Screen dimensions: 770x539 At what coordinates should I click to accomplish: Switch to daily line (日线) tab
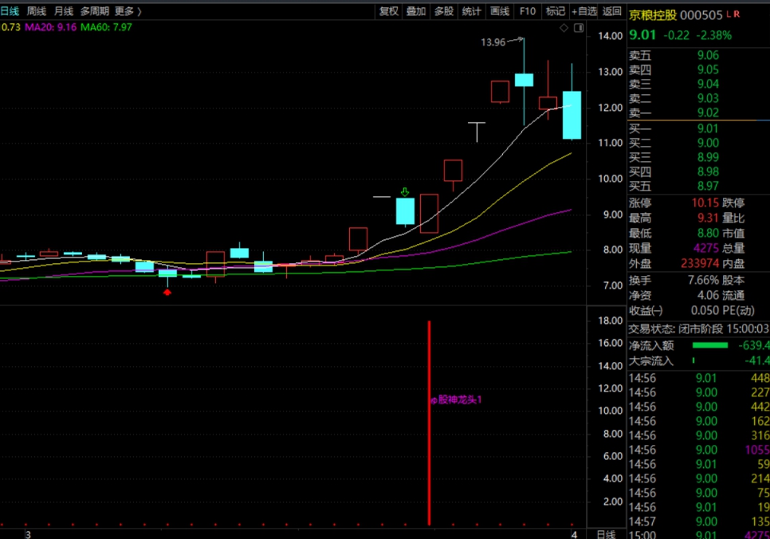(x=10, y=11)
